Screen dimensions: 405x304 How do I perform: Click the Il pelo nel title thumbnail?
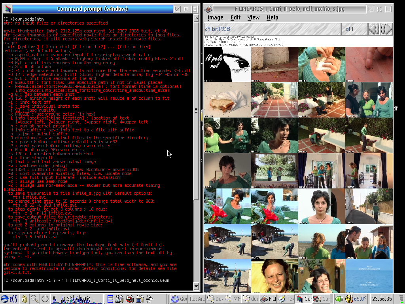[x=227, y=64]
